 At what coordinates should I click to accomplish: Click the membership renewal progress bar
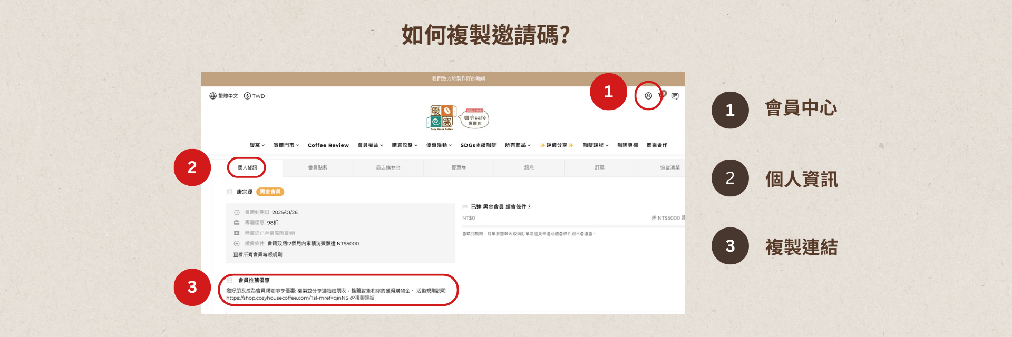[x=573, y=226]
